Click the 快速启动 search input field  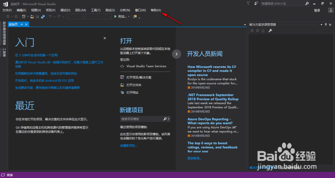[282, 3]
